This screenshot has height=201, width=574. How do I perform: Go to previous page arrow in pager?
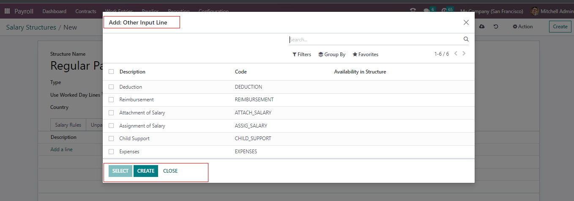point(456,54)
